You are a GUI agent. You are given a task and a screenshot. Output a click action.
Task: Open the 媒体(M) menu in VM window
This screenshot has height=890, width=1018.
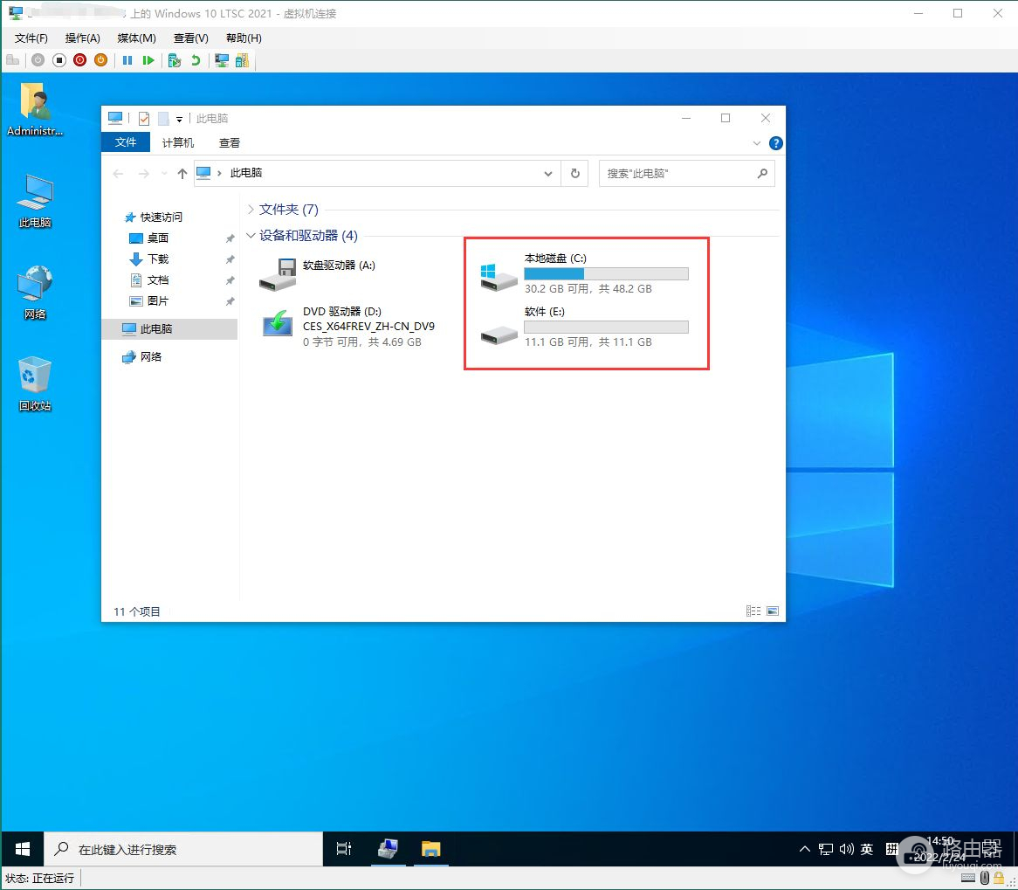[x=136, y=38]
